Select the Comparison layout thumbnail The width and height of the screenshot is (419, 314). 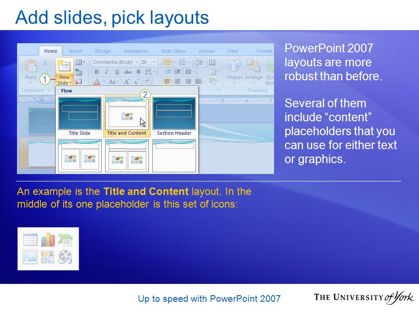click(x=127, y=156)
